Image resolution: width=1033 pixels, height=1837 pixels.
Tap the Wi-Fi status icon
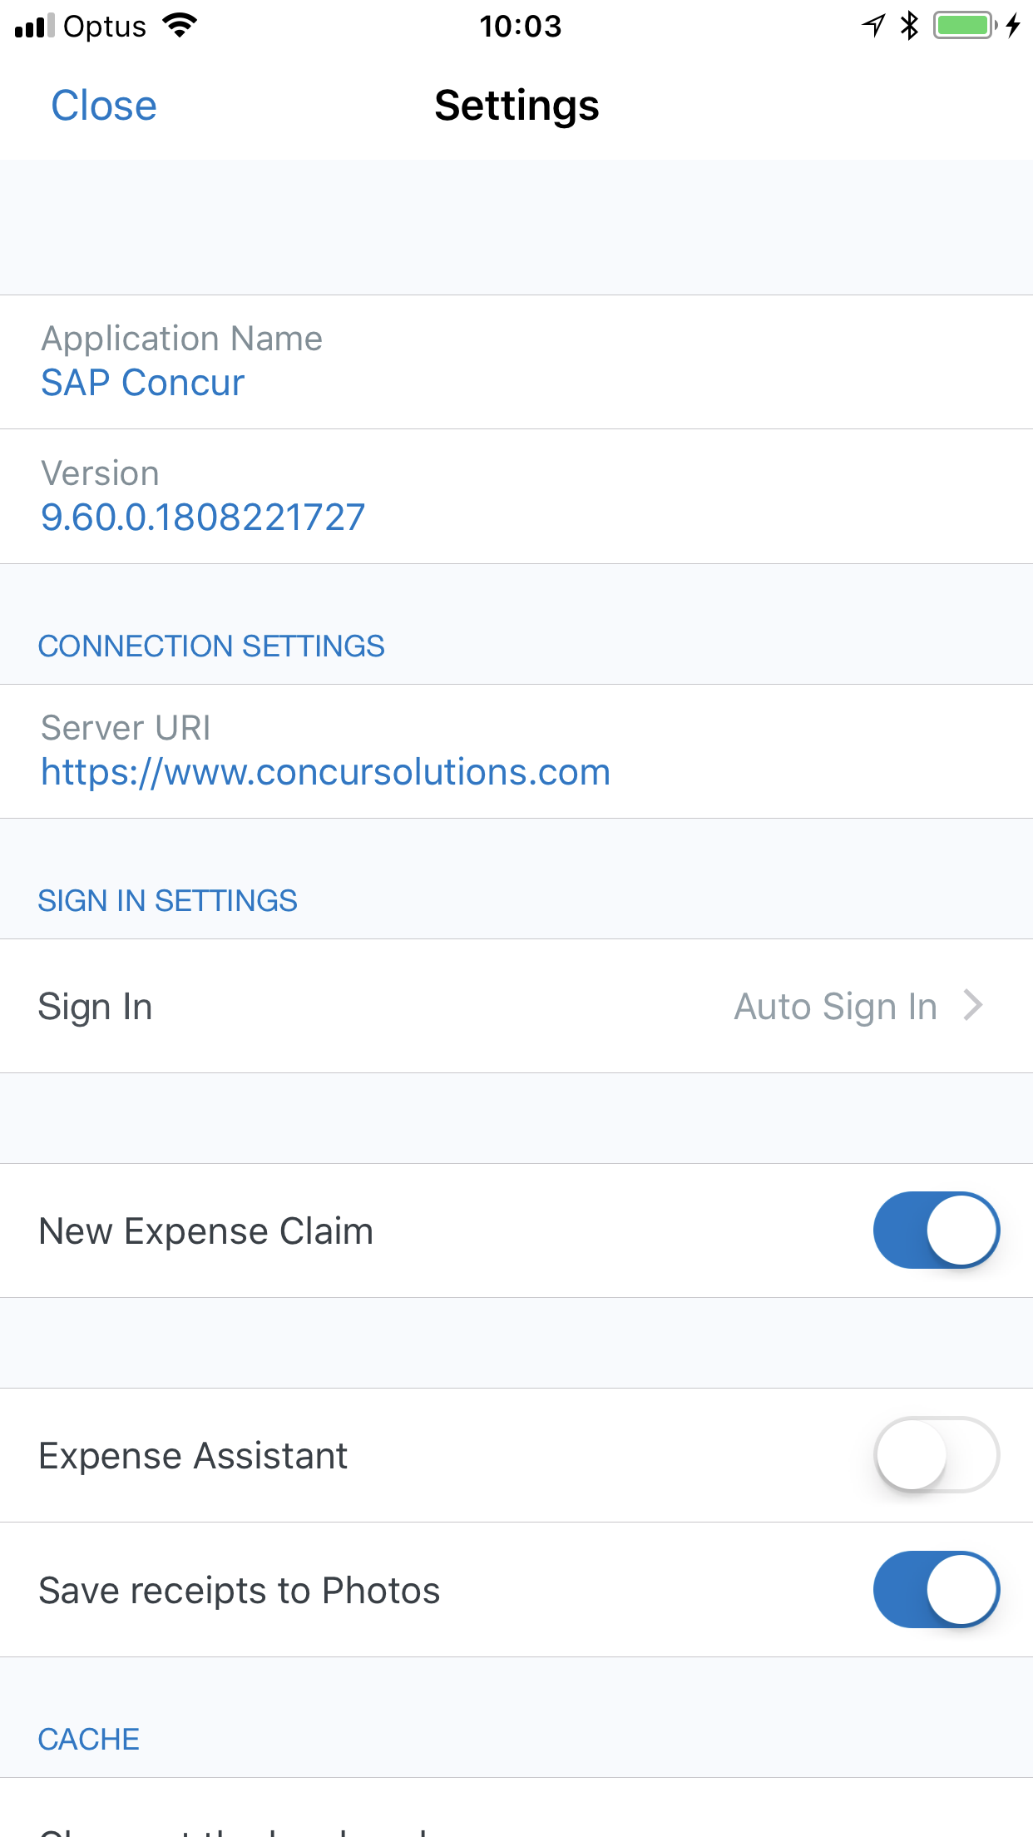pos(180,26)
